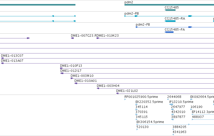214x136 pixels.
Task: Click the 520130 feature label
Action: click(143, 127)
